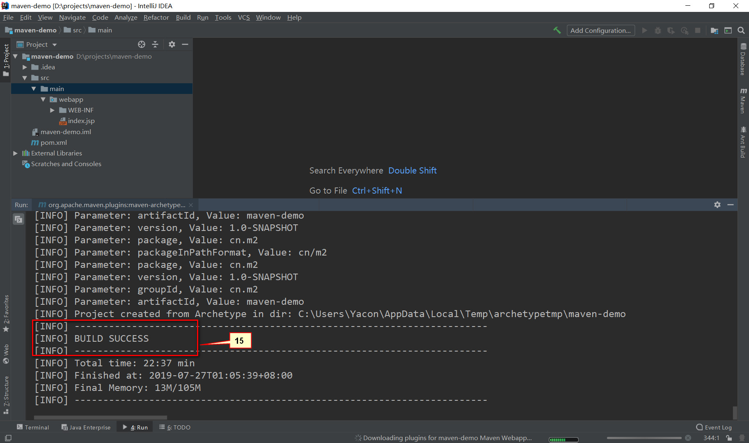Collapse all nodes in the Project panel
749x443 pixels.
pyautogui.click(x=155, y=44)
